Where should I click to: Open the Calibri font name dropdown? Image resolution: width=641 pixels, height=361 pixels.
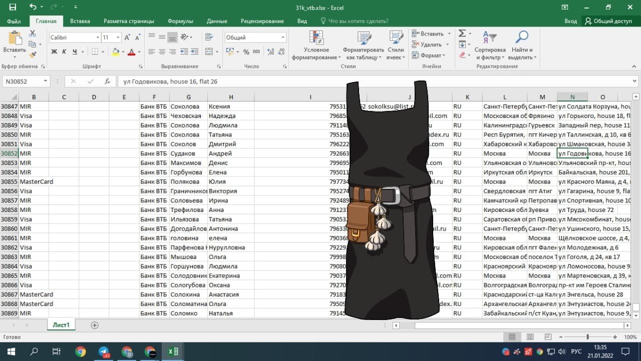pyautogui.click(x=98, y=37)
